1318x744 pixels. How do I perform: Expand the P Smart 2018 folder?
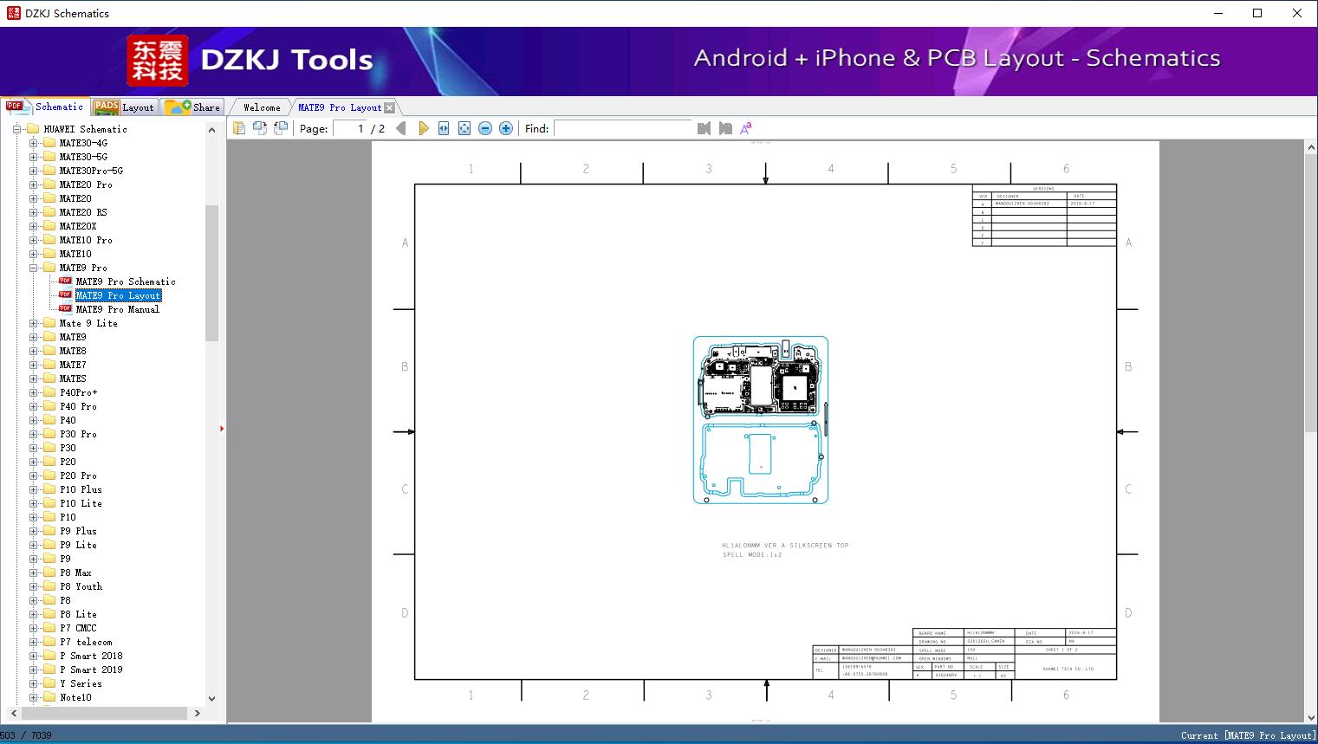[x=33, y=656]
